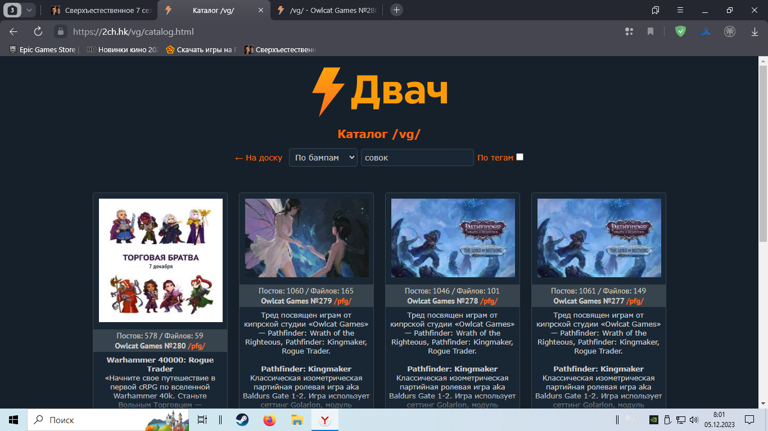Image resolution: width=768 pixels, height=431 pixels.
Task: Click the Каталог /vg/ heading
Action: click(379, 134)
